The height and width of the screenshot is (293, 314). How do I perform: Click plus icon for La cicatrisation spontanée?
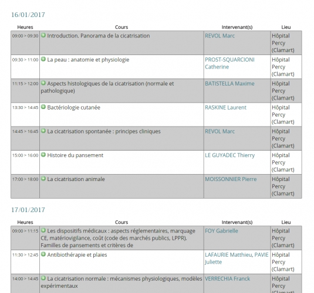pos(43,131)
